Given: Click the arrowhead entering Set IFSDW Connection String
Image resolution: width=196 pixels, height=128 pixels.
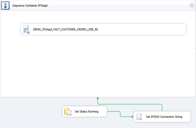Looking at the screenshot, I should pyautogui.click(x=132, y=117).
